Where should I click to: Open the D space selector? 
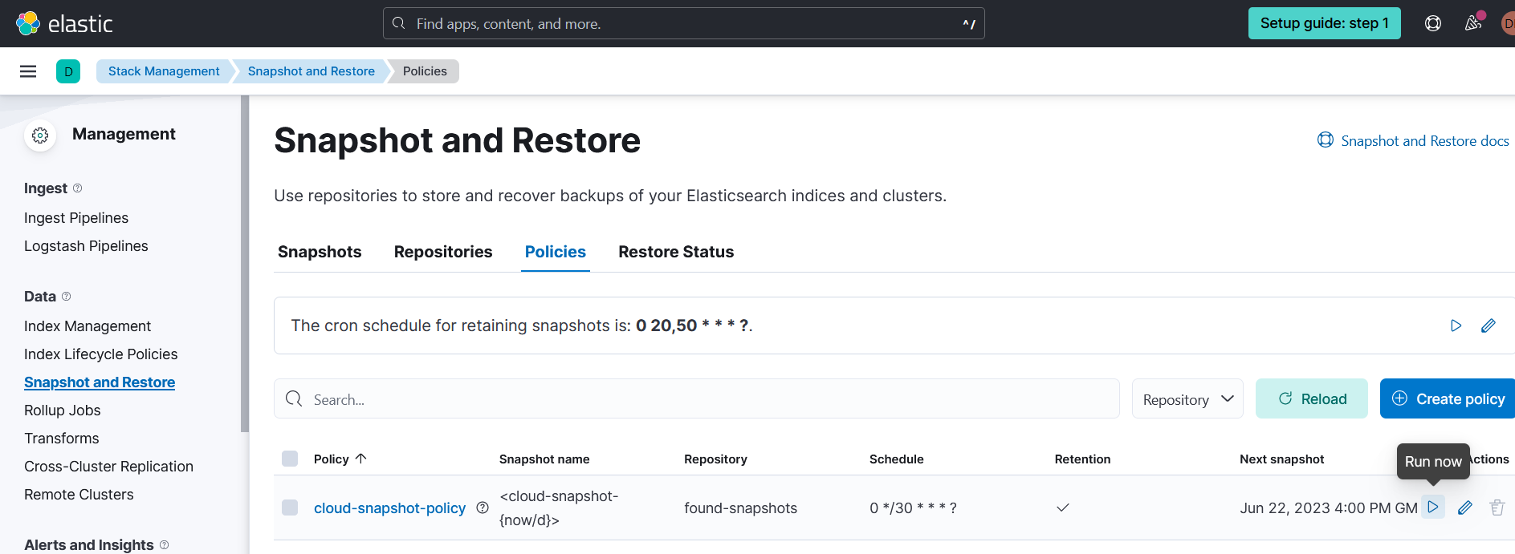pyautogui.click(x=68, y=71)
